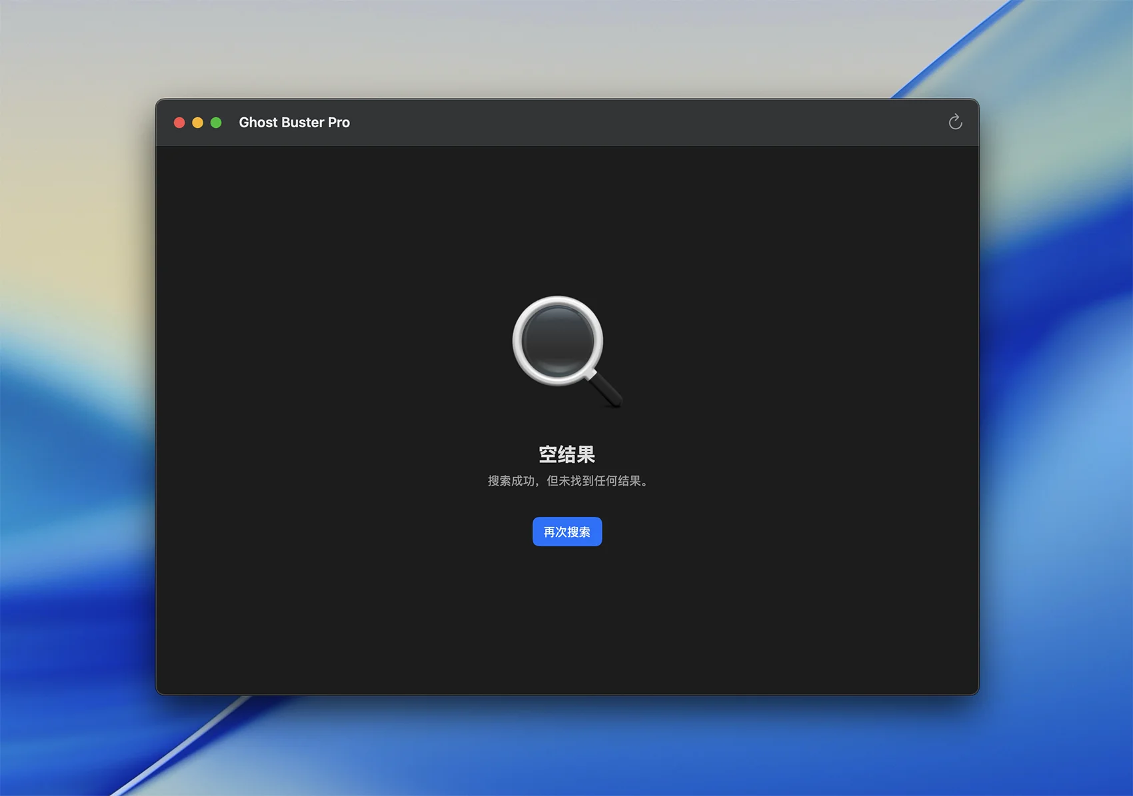Click the 空 character in the heading

(548, 454)
